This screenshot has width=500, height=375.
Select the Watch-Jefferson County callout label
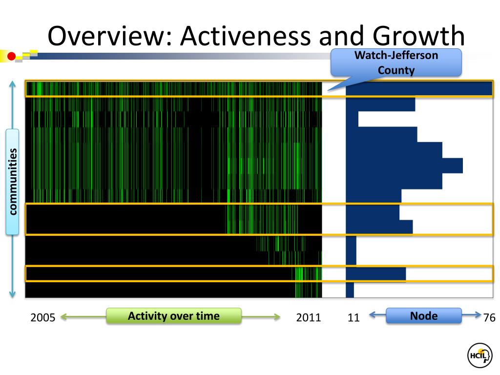(396, 62)
